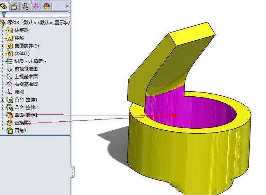Screen dimensions: 266x195
Task: Click the 实体(1) solid bodies icon
Action: 10,53
